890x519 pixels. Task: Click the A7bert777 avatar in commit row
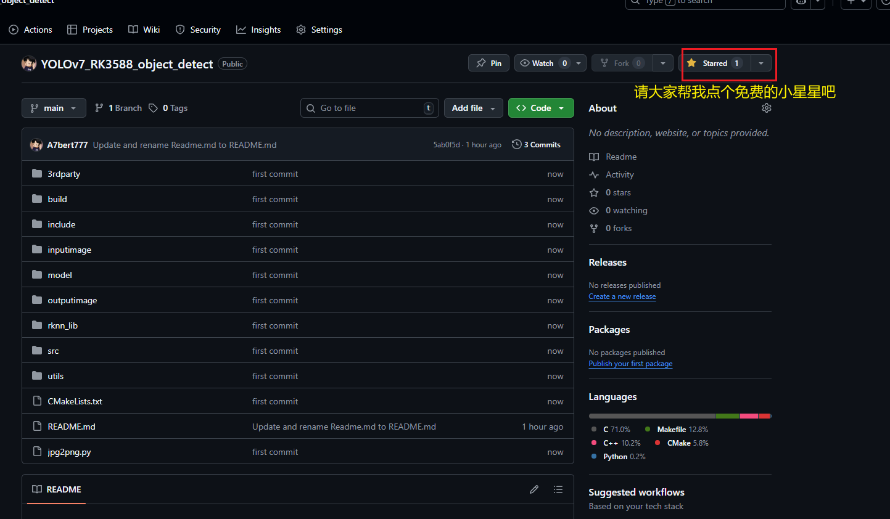(x=36, y=145)
